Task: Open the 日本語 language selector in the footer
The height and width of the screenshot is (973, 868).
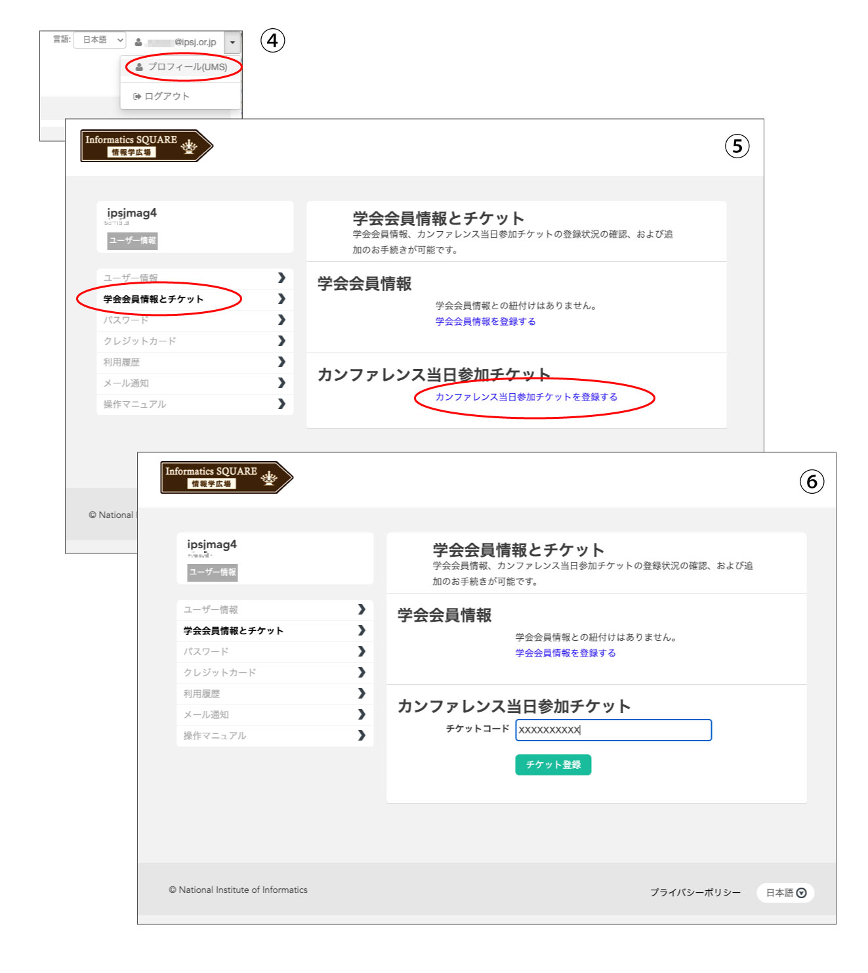Action: click(x=785, y=893)
